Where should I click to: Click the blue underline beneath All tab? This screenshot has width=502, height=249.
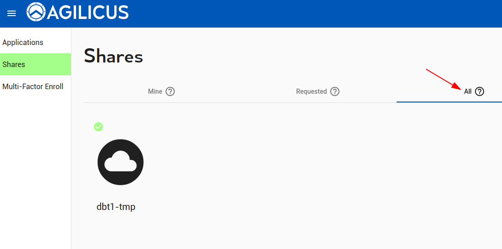(449, 102)
